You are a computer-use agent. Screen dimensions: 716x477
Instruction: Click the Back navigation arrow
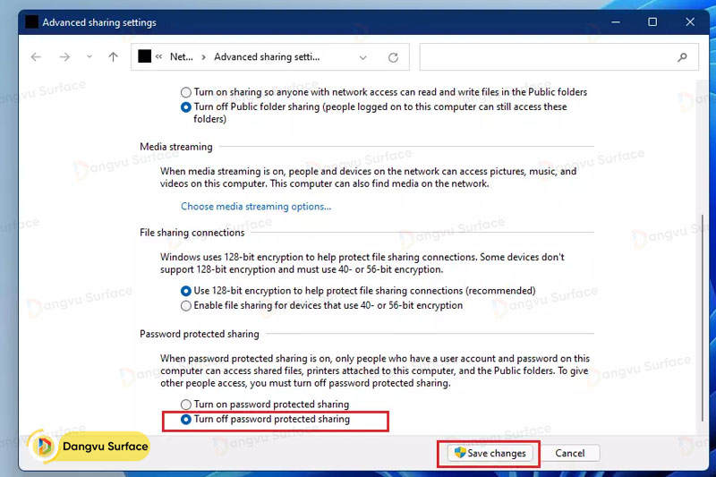point(36,57)
